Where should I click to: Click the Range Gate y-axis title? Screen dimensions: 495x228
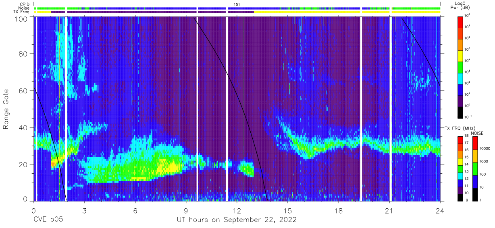pyautogui.click(x=6, y=109)
